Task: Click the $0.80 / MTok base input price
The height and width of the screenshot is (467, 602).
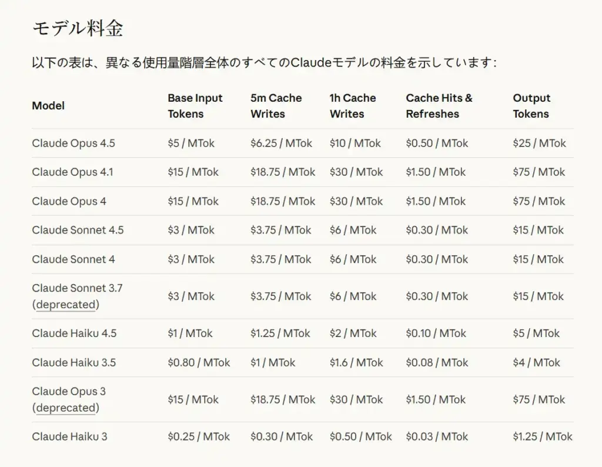Action: click(199, 363)
